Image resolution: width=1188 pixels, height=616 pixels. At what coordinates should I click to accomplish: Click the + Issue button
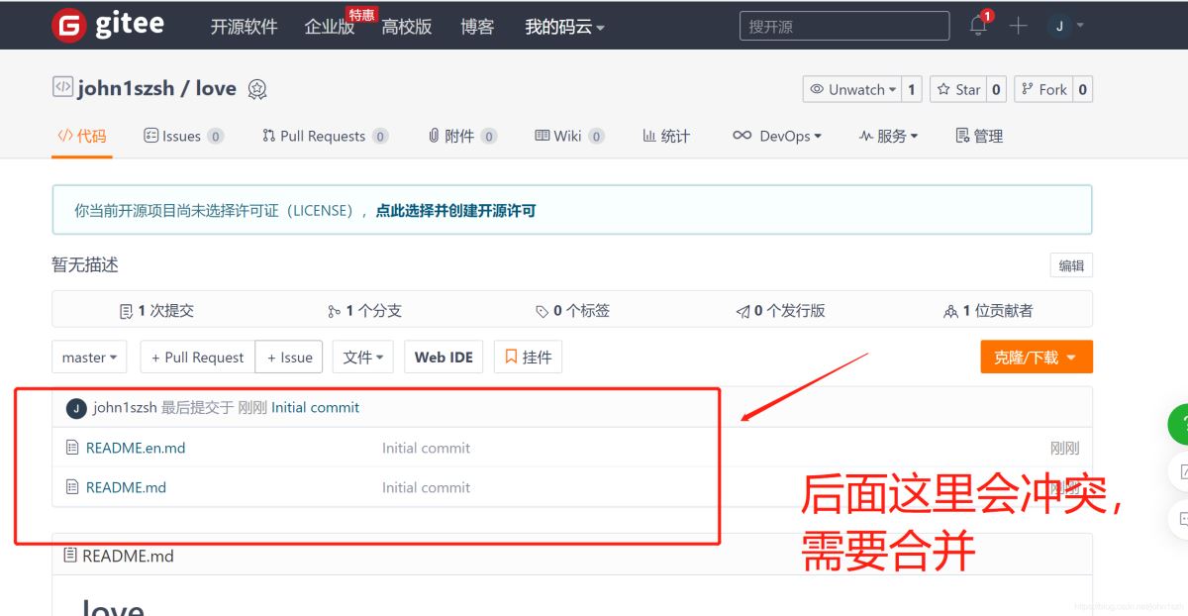tap(289, 358)
